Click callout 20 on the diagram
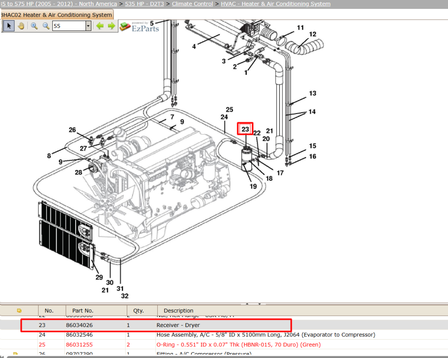 point(266,139)
